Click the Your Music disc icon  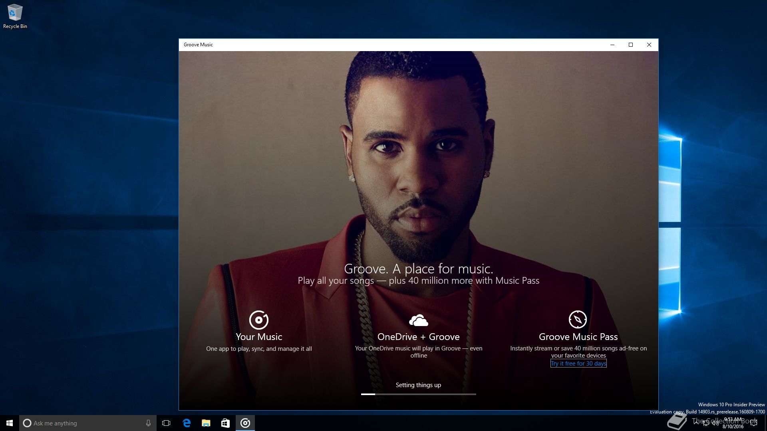pyautogui.click(x=259, y=320)
